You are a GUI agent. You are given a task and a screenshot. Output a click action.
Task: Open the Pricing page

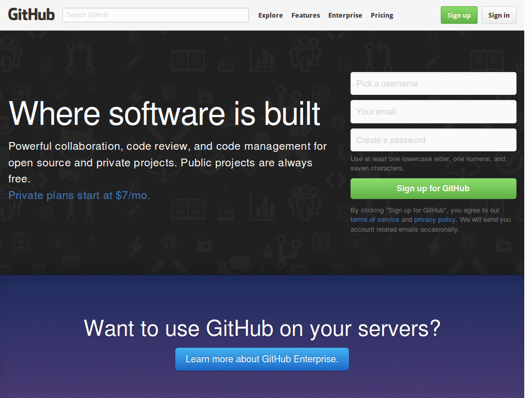coord(382,15)
